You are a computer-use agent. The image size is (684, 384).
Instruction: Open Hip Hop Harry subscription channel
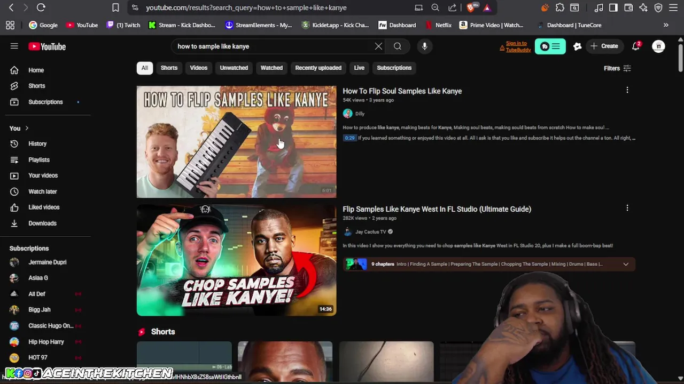pos(45,341)
